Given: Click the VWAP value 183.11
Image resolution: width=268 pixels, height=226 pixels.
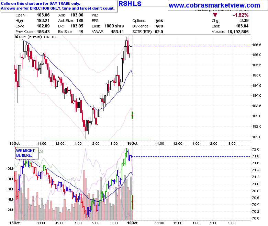Looking at the screenshot, I should point(117,32).
